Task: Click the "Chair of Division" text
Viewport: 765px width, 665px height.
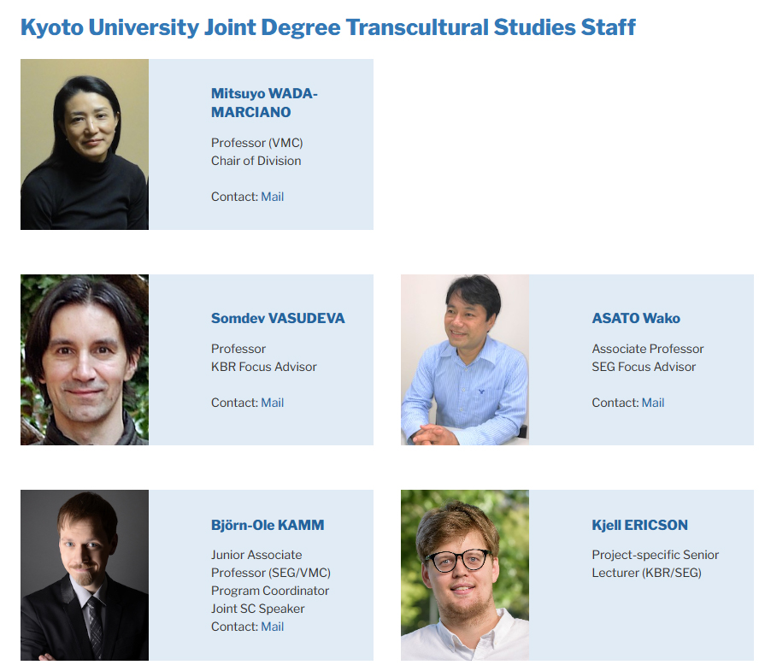Action: tap(256, 161)
